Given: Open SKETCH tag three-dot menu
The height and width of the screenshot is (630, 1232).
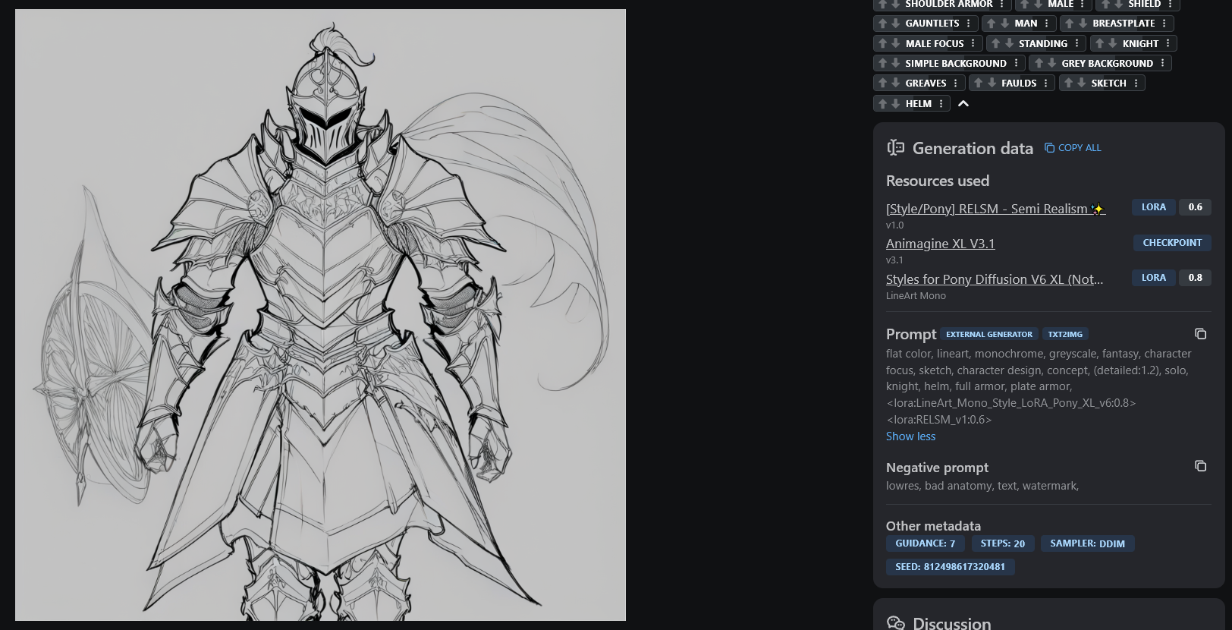Looking at the screenshot, I should 1136,83.
